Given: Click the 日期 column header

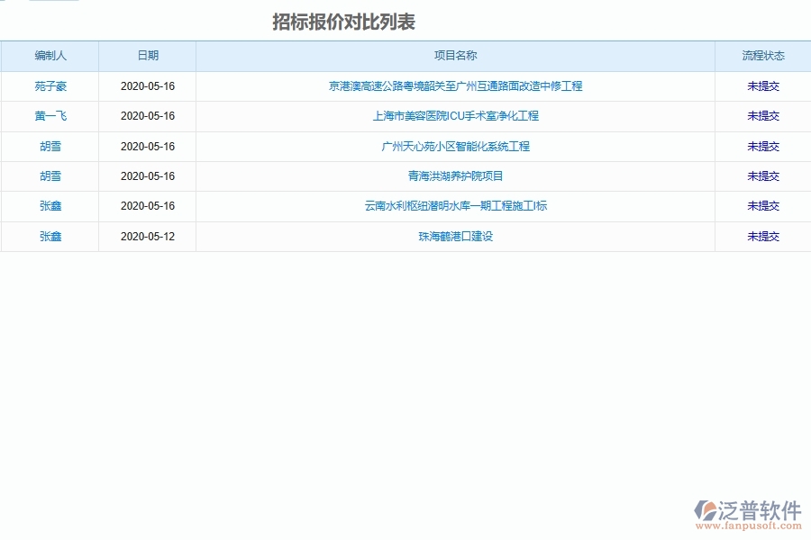Looking at the screenshot, I should (147, 55).
